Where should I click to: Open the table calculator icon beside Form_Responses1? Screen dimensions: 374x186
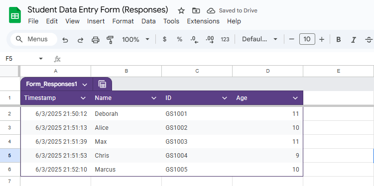point(102,84)
